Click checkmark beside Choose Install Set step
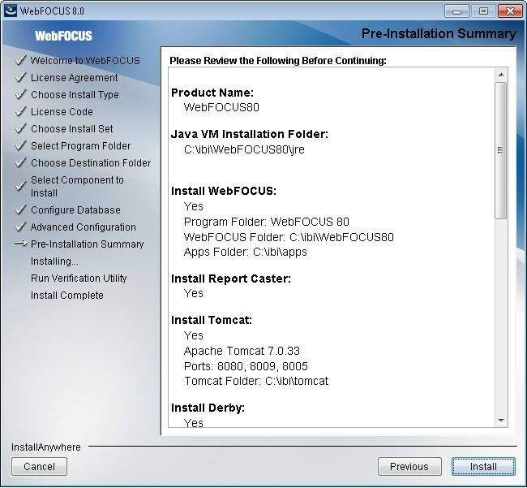The width and height of the screenshot is (527, 488). 21,128
